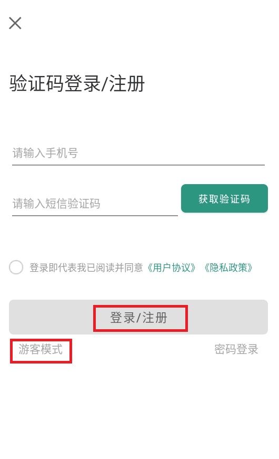This screenshot has width=279, height=459.
Task: Request an SMS code via 获取验证码
Action: pyautogui.click(x=224, y=198)
